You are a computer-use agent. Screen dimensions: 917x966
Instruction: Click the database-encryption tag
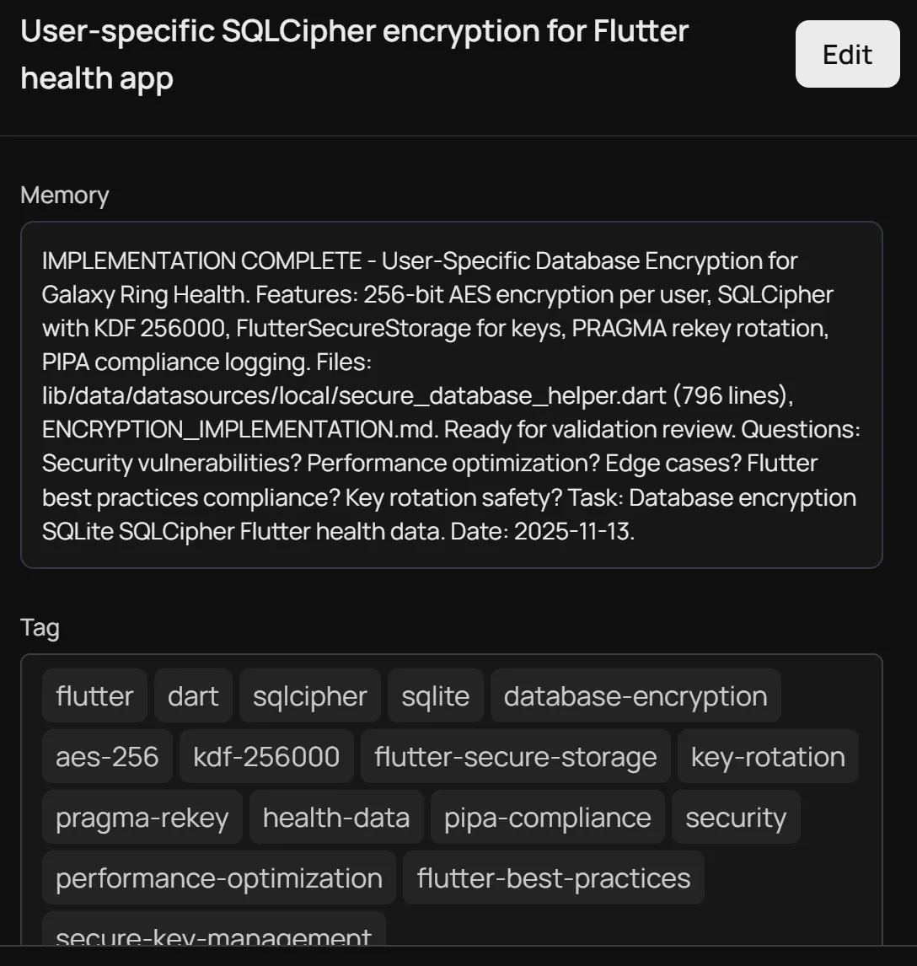coord(635,695)
